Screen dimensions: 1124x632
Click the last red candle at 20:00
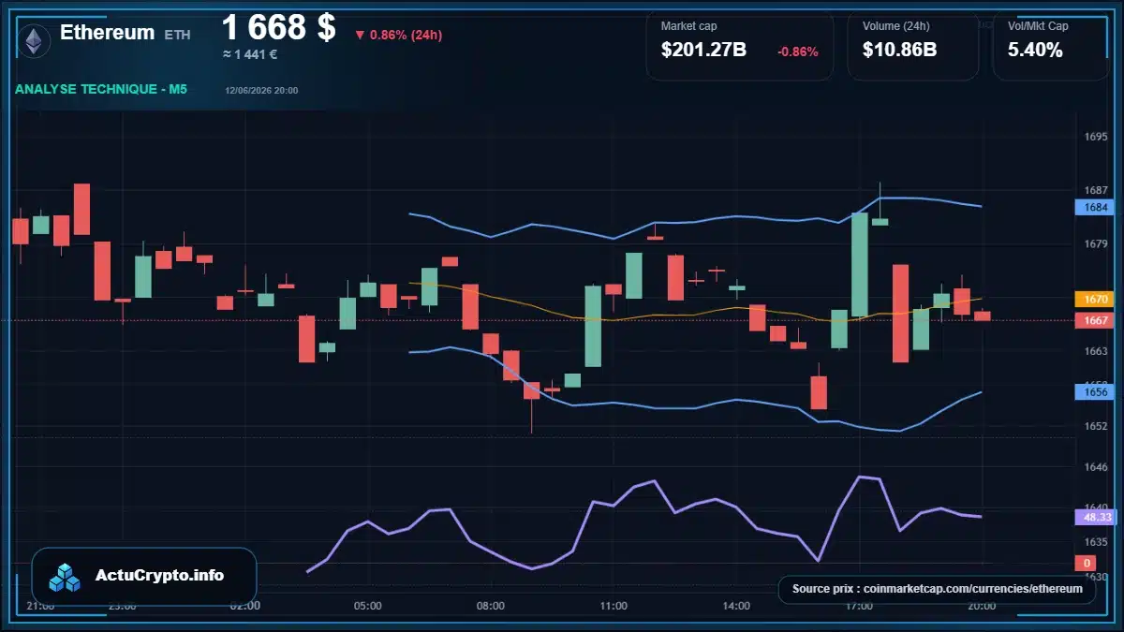pos(982,316)
